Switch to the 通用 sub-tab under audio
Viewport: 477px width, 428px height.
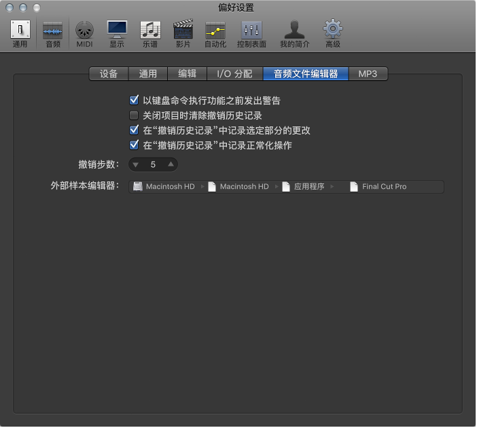[x=148, y=74]
